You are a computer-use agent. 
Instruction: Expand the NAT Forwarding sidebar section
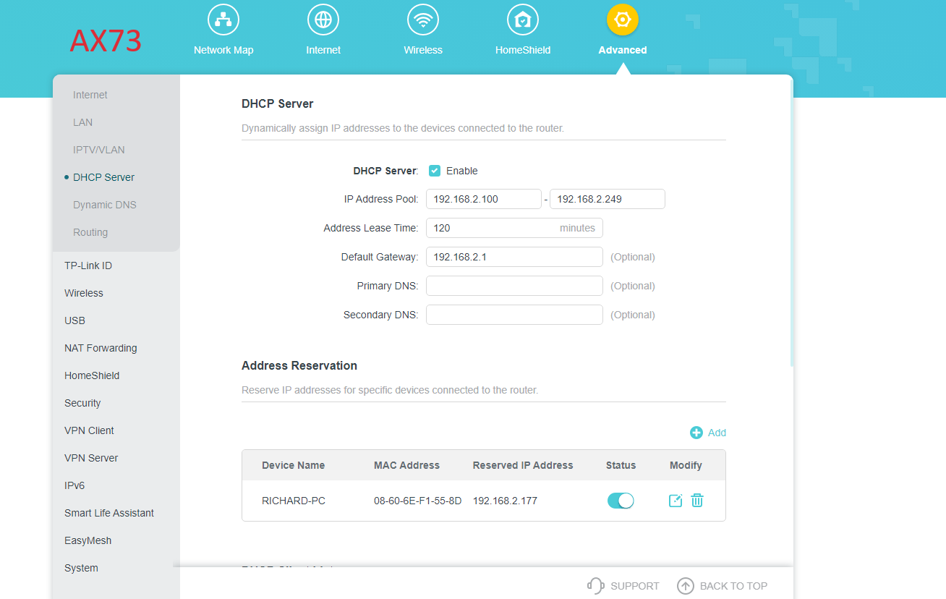[x=101, y=348]
